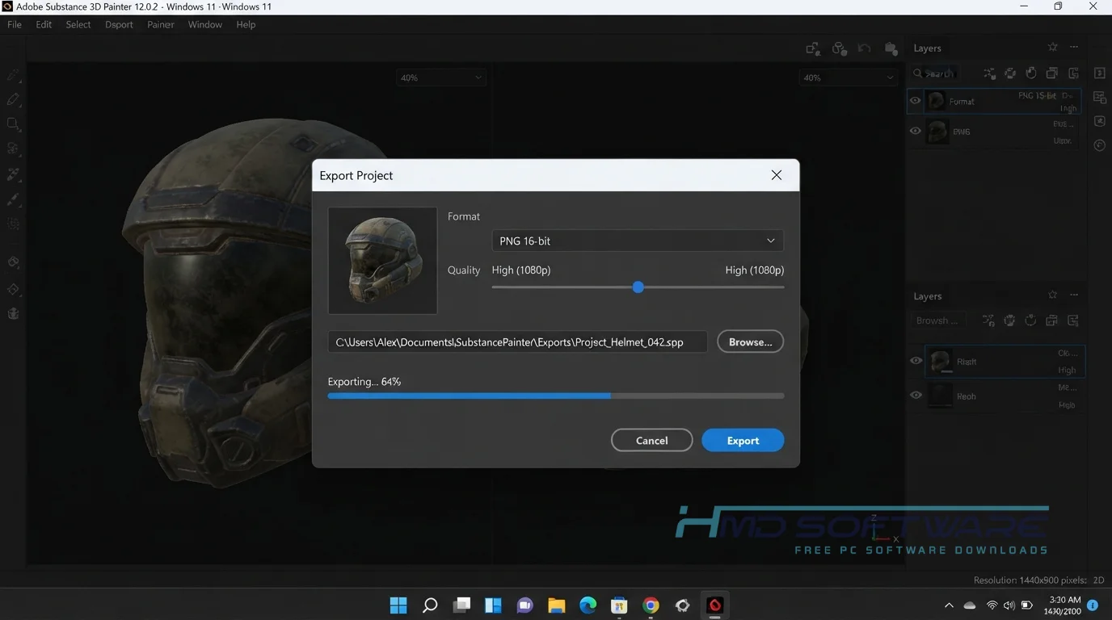Open the Select menu

(78, 24)
